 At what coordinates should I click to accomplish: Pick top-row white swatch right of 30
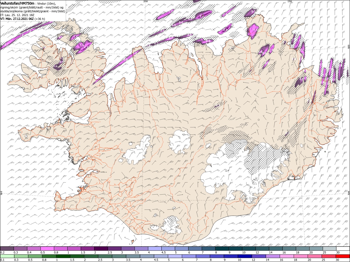[x=343, y=249]
